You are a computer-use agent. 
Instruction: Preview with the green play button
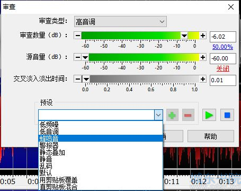tap(209, 115)
